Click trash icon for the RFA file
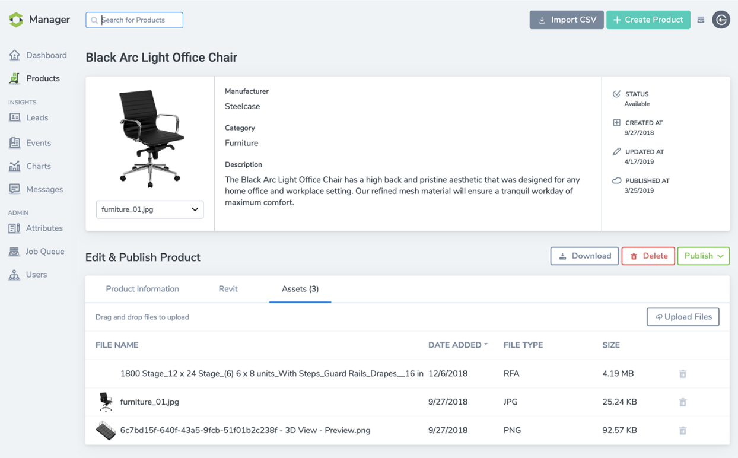Image resolution: width=738 pixels, height=458 pixels. coord(683,374)
